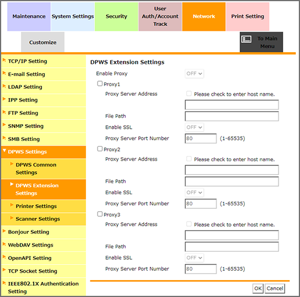Image resolution: width=300 pixels, height=297 pixels.
Task: Open Printer Settings submenu item
Action: [x=44, y=207]
